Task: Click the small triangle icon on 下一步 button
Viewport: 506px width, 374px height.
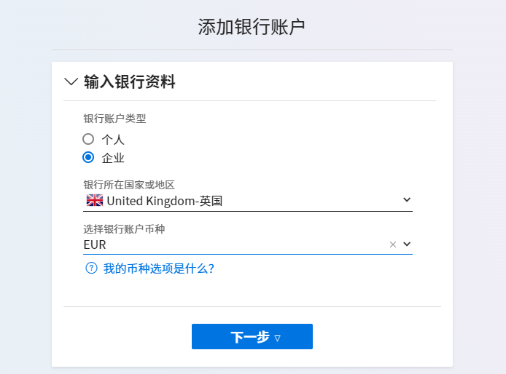Action: point(277,338)
